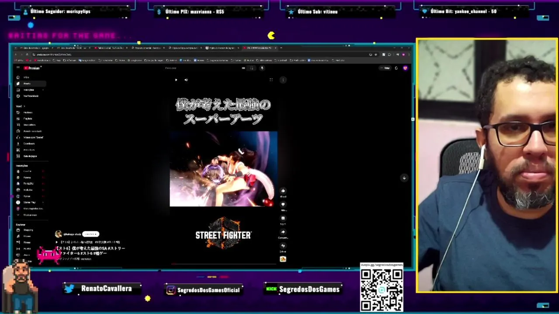Subscribe to the channel via white button
Screen dimensions: 559x314
(90, 234)
